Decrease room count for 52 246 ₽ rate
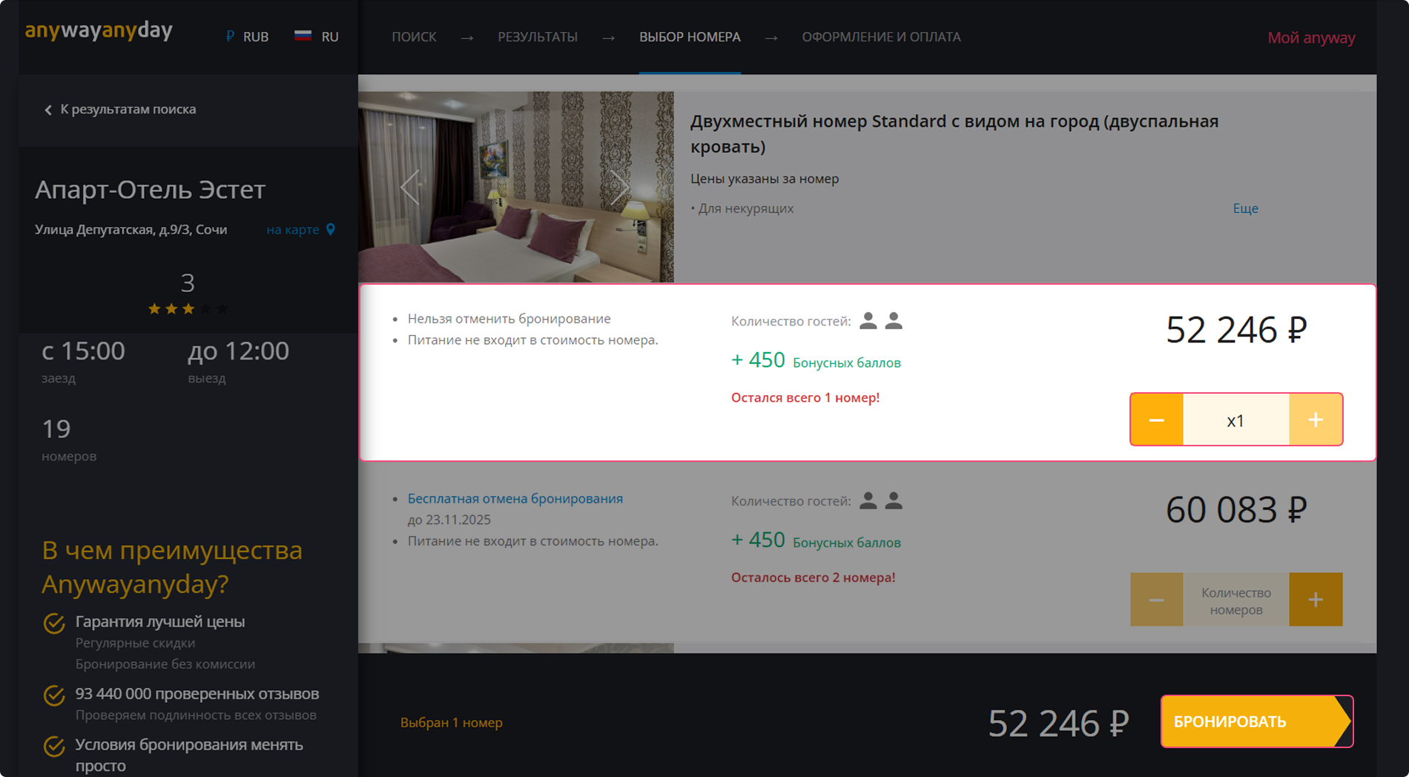The image size is (1409, 777). [1156, 420]
